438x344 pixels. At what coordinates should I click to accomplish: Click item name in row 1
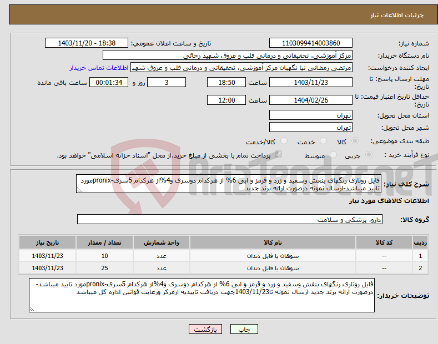273,256
